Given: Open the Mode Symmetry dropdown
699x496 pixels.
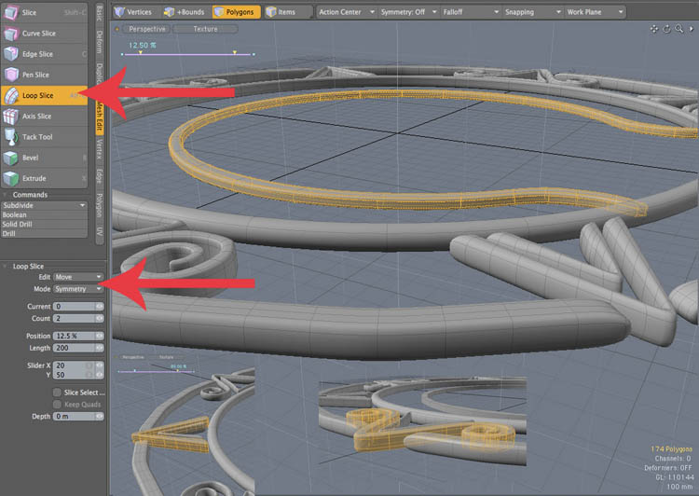Looking at the screenshot, I should 78,289.
